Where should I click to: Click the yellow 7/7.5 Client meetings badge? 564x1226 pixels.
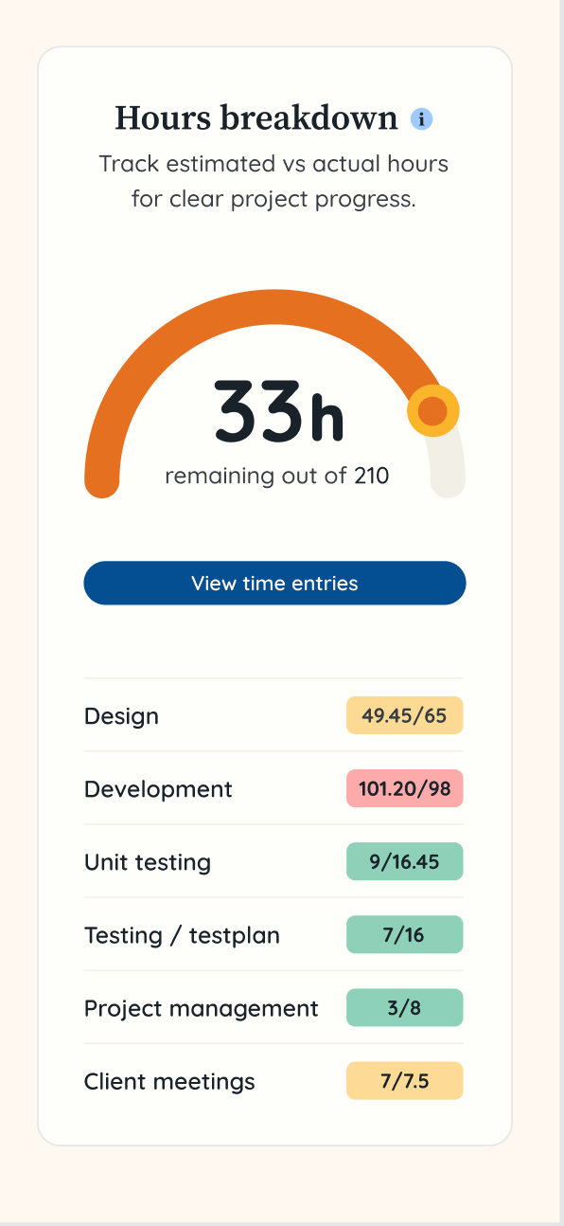click(404, 1080)
